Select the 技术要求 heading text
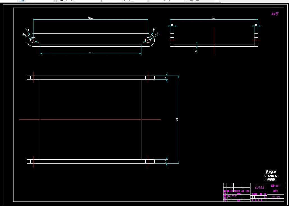The height and width of the screenshot is (206, 289). pyautogui.click(x=271, y=172)
